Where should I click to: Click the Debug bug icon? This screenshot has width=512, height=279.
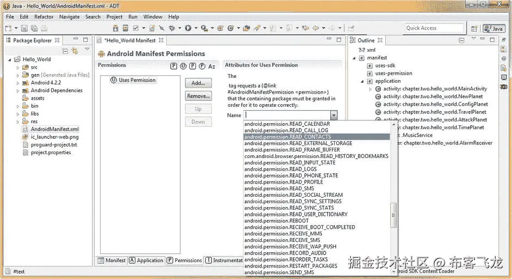click(171, 28)
